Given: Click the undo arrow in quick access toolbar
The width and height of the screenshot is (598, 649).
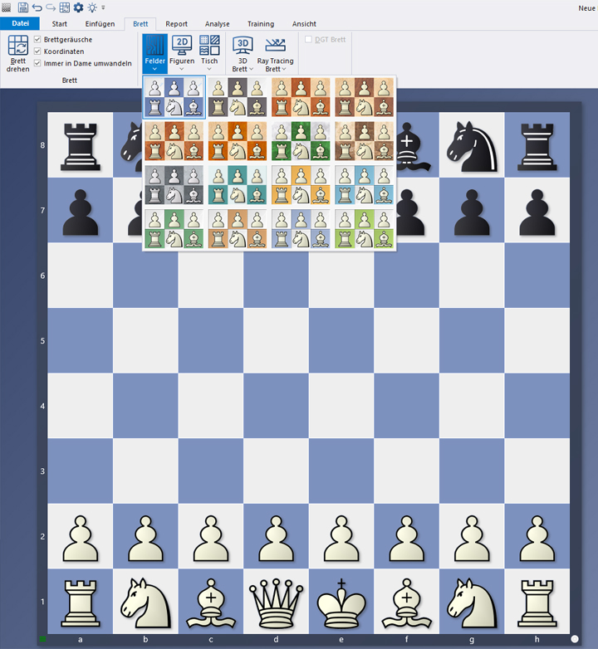Looking at the screenshot, I should coord(37,7).
